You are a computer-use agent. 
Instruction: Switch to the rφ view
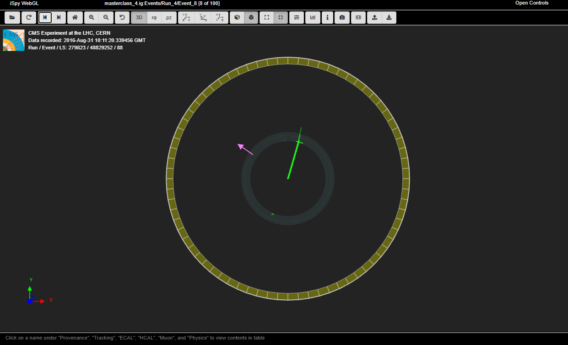coord(154,17)
